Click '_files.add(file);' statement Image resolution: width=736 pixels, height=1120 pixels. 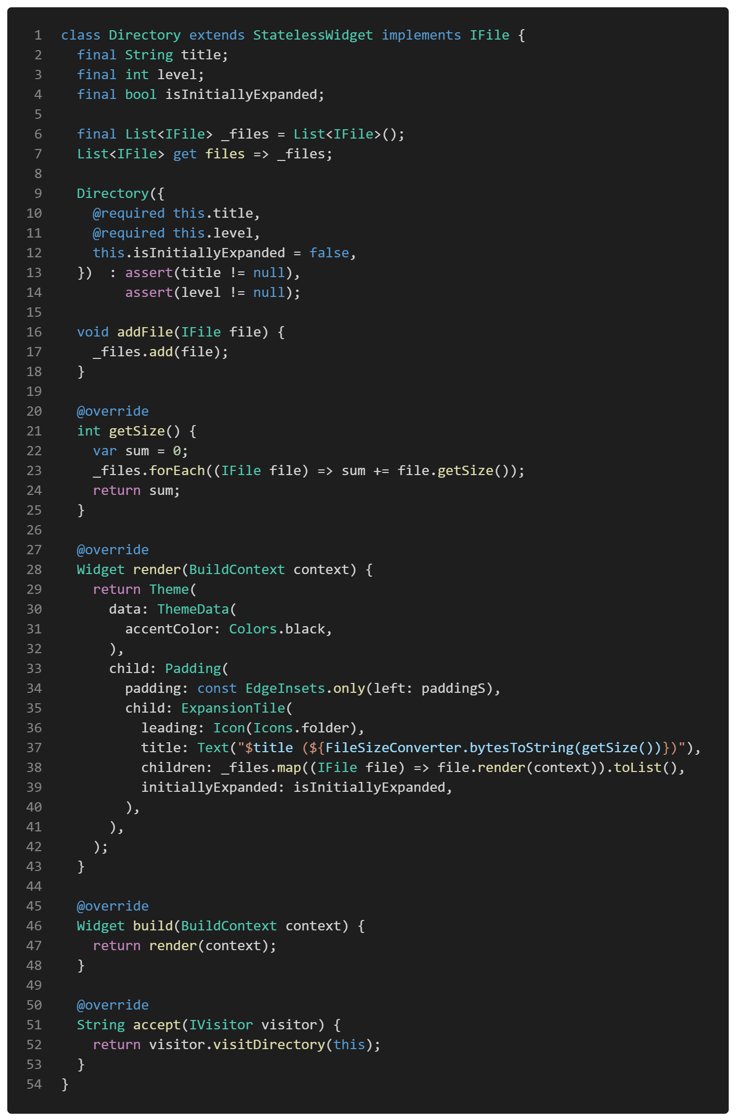click(161, 352)
